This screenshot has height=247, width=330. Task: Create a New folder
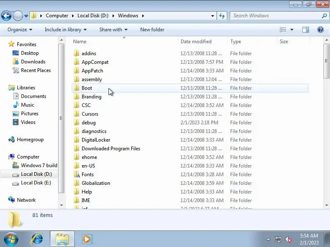pyautogui.click(x=152, y=30)
